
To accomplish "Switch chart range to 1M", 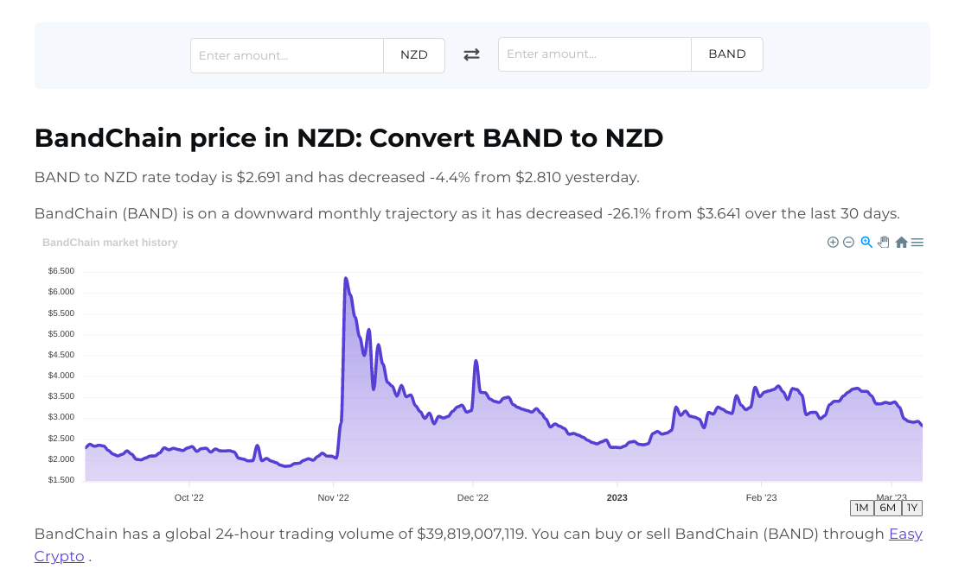I will click(862, 508).
